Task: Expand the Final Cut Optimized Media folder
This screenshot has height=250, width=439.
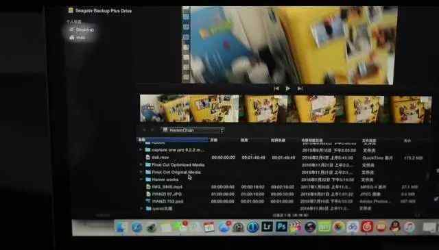Action: tap(141, 164)
